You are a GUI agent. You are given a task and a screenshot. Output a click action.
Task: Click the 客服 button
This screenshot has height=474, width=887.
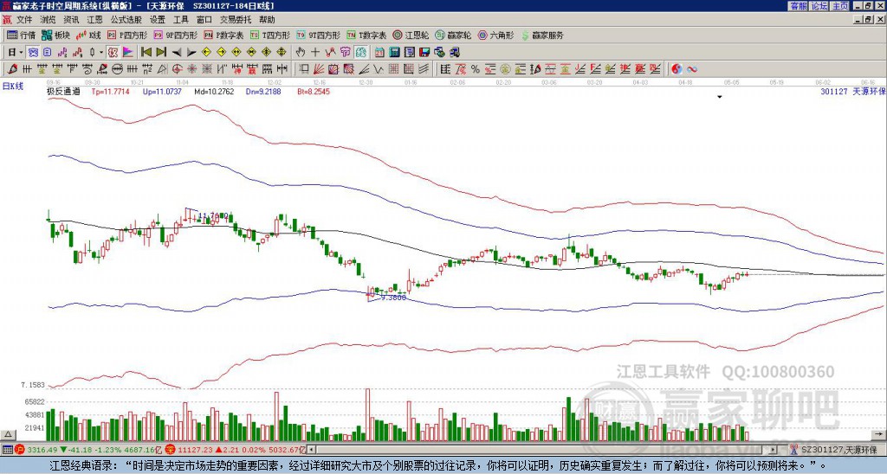(798, 5)
